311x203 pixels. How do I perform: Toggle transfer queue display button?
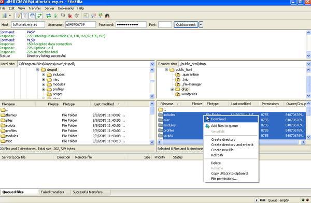[x=40, y=16]
